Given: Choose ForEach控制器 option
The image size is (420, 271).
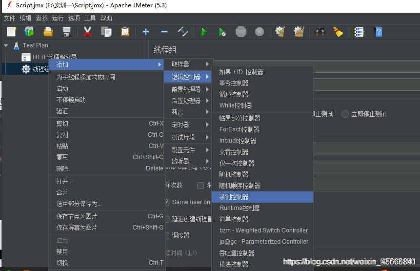Looking at the screenshot, I should point(262,129).
